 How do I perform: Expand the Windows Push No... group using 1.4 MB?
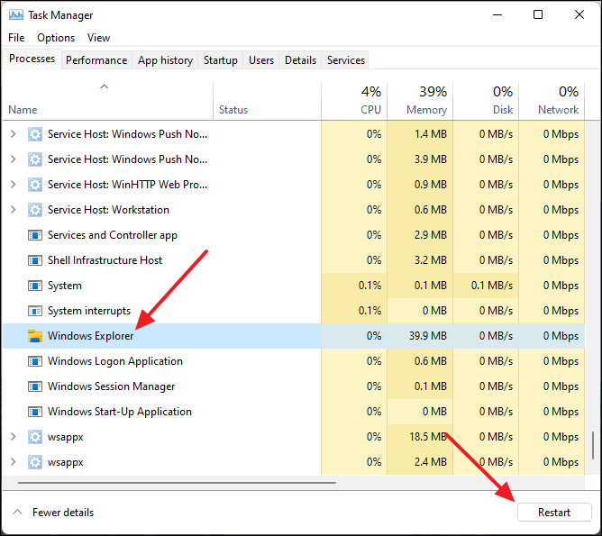(13, 134)
